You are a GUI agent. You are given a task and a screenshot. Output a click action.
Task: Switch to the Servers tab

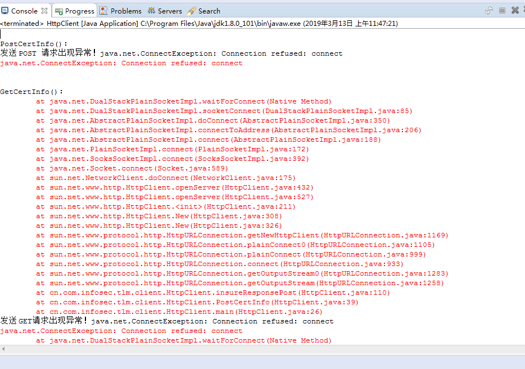pyautogui.click(x=170, y=10)
